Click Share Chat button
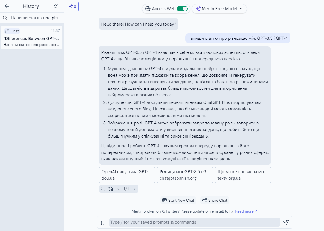This screenshot has width=324, height=231. 214,200
